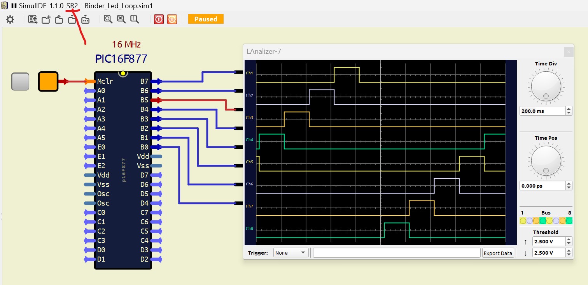Click the orange Paused status label
This screenshot has height=285, width=588.
pos(206,19)
